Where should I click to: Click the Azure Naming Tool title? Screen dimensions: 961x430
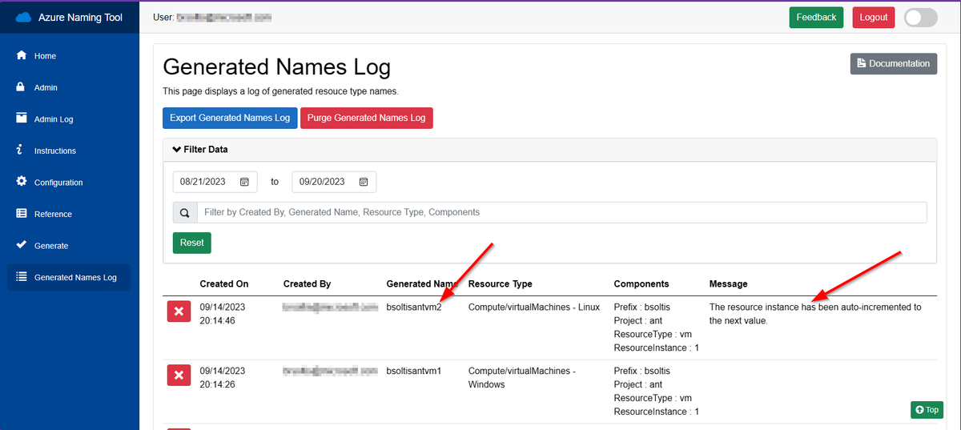pos(80,17)
